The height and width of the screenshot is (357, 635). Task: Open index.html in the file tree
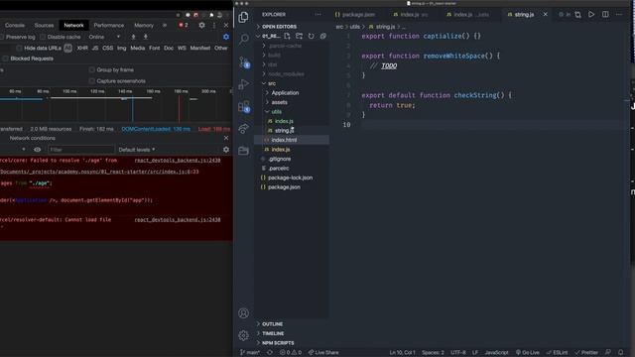(x=284, y=140)
